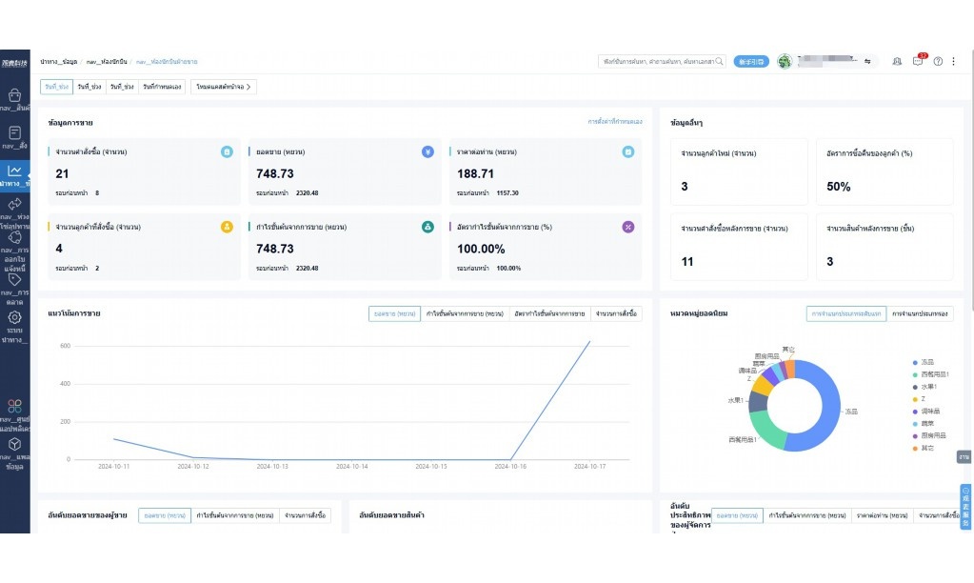The image size is (974, 583).
Task: Open the user avatar account menu
Action: [785, 61]
